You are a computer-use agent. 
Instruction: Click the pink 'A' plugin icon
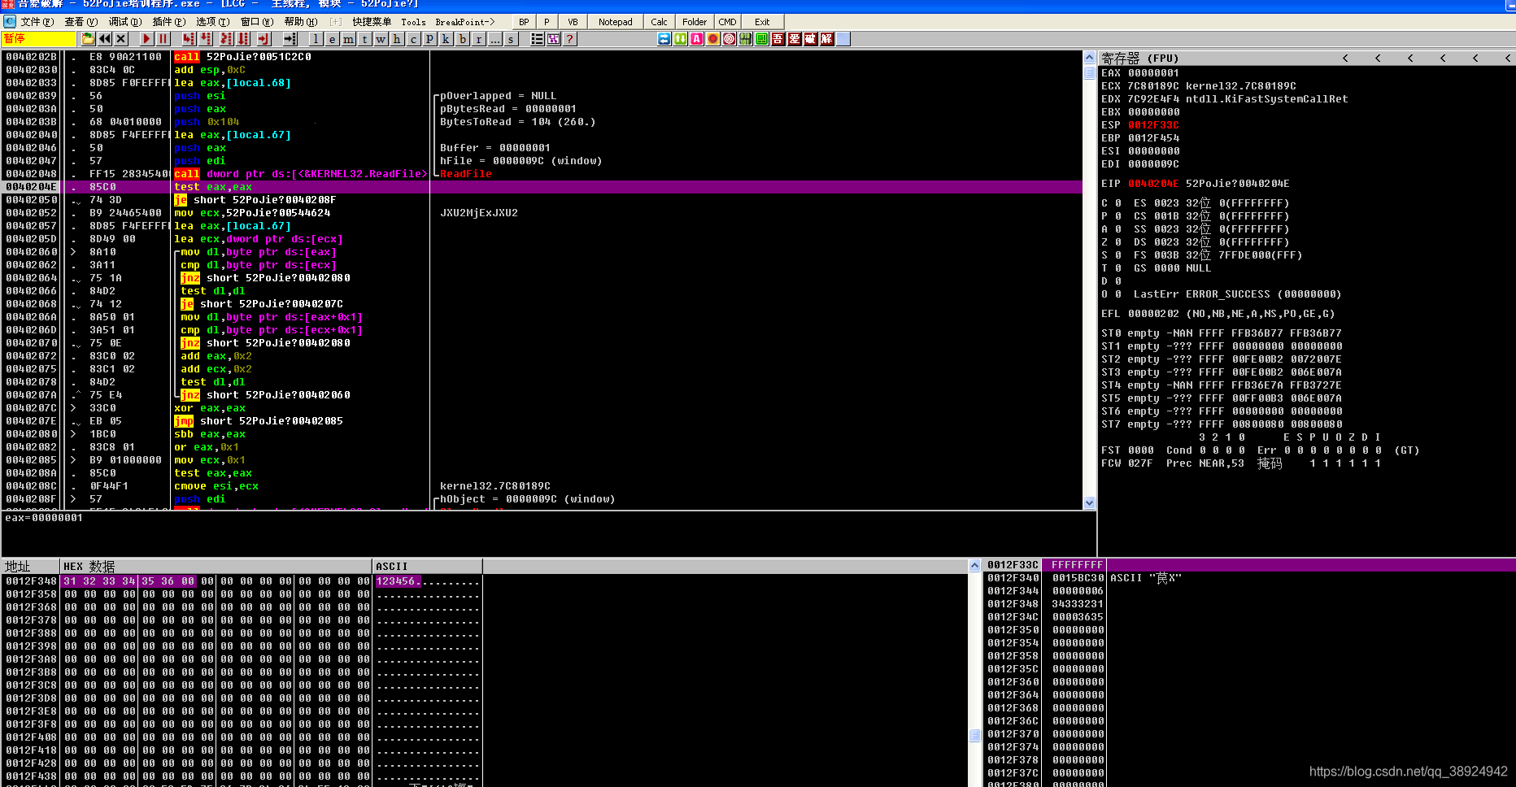pos(697,39)
